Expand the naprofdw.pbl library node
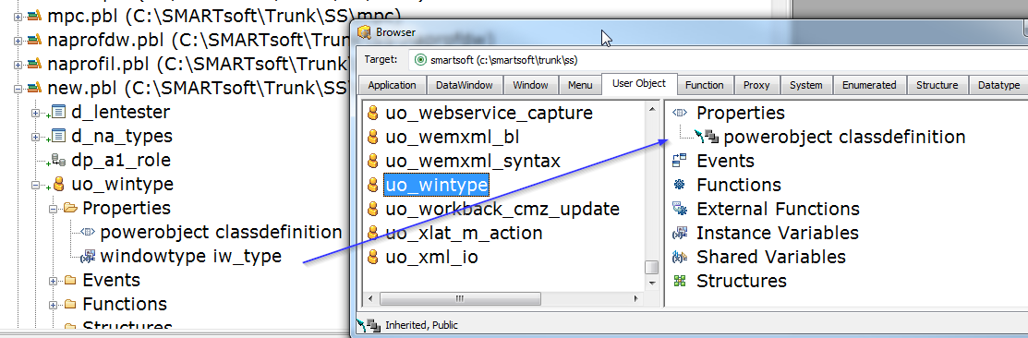 (x=18, y=40)
